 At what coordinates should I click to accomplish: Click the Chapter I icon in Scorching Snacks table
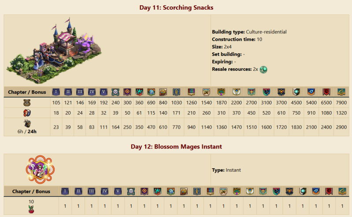click(56, 92)
